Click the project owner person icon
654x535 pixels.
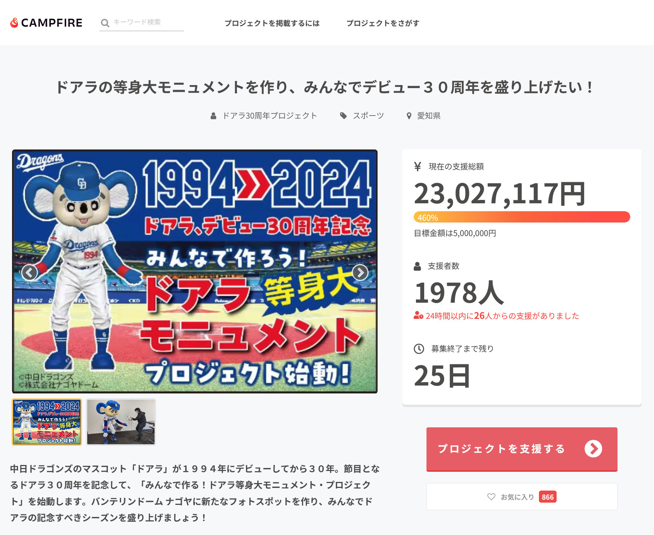[x=213, y=116]
